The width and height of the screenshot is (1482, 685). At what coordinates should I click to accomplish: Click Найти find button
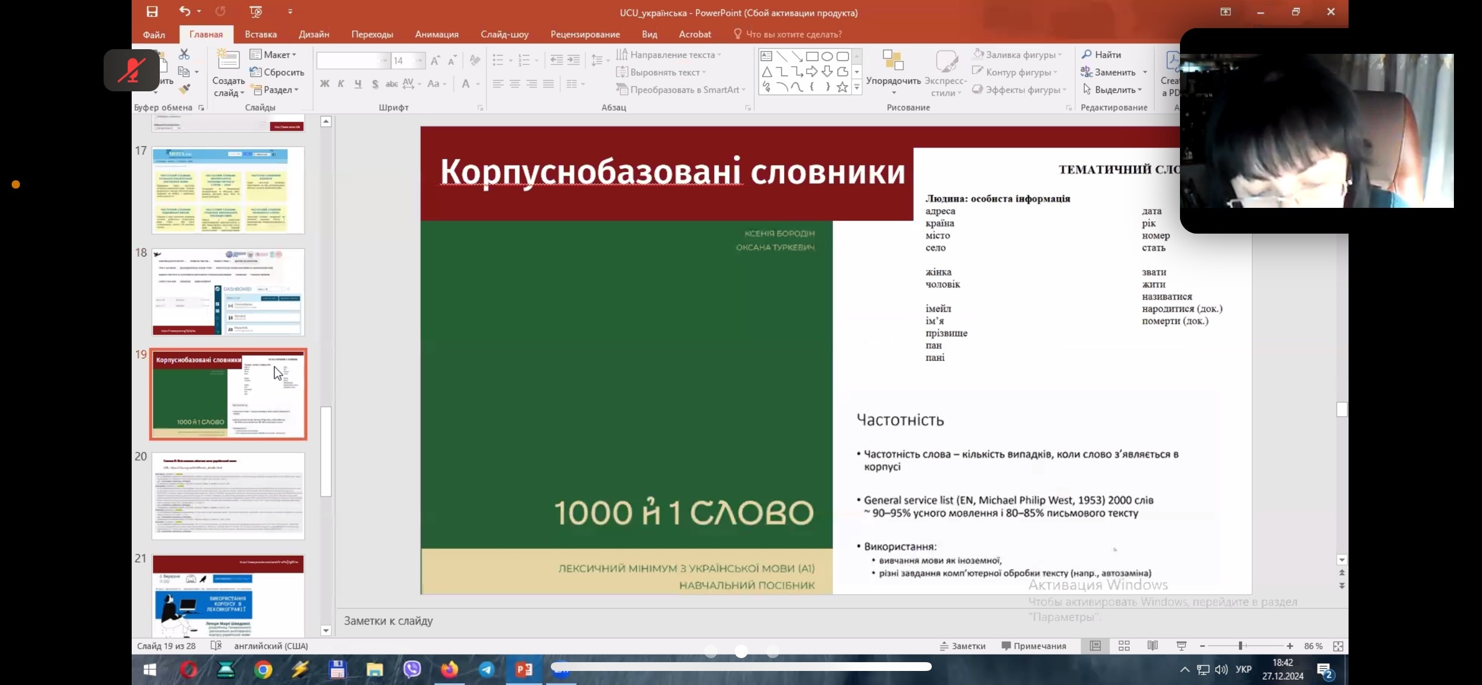coord(1101,54)
